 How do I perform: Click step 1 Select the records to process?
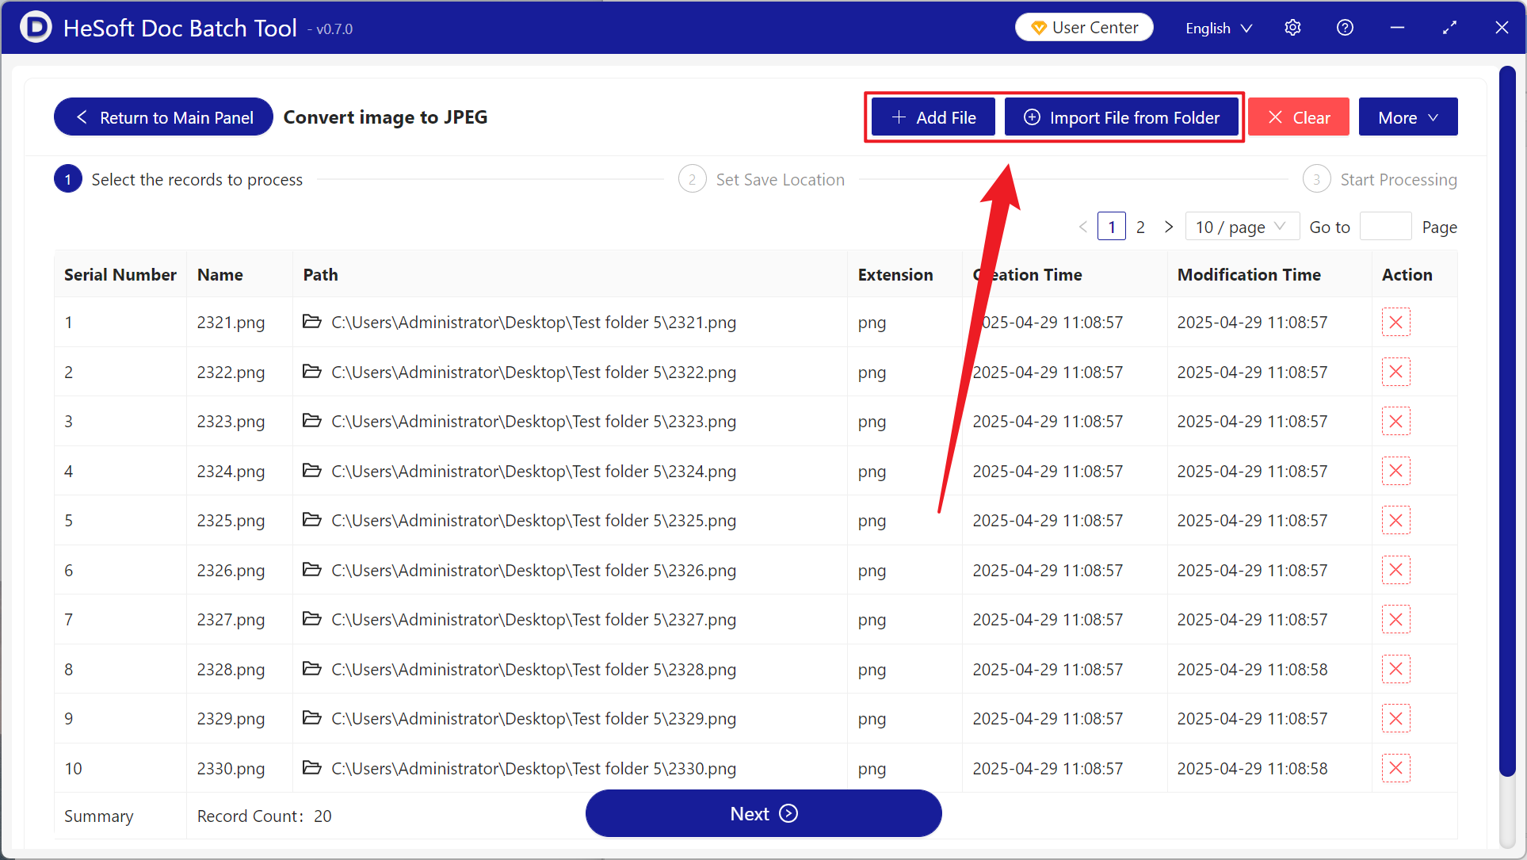(x=178, y=179)
